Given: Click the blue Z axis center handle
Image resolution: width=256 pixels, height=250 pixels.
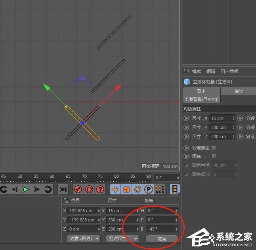Looking at the screenshot, I should [x=82, y=123].
